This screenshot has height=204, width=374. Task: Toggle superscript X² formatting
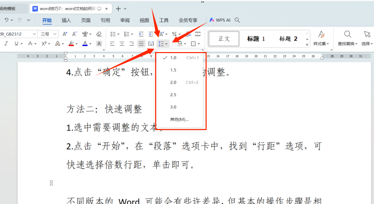tap(44, 43)
